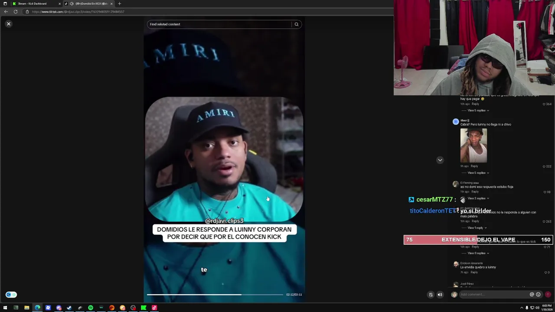This screenshot has height=312, width=555.
Task: Reply to the Cabra comment 9h ago
Action: pyautogui.click(x=474, y=166)
